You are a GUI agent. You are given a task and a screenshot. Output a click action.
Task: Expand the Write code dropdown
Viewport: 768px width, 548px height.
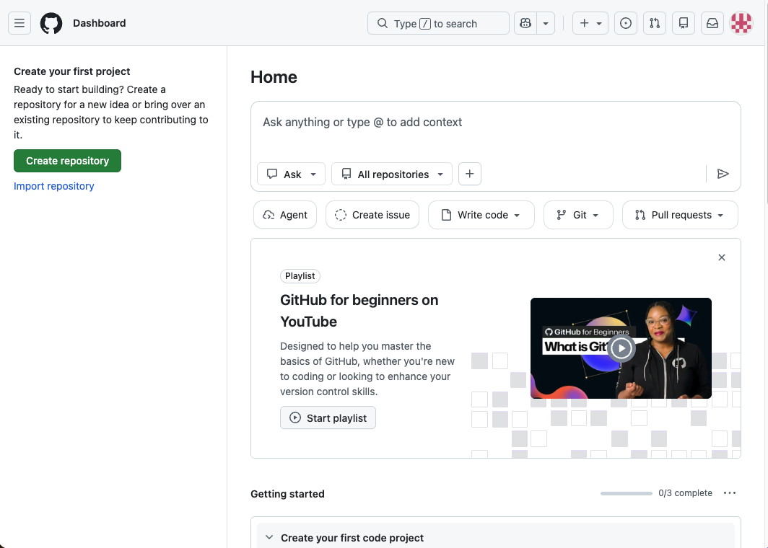(481, 215)
